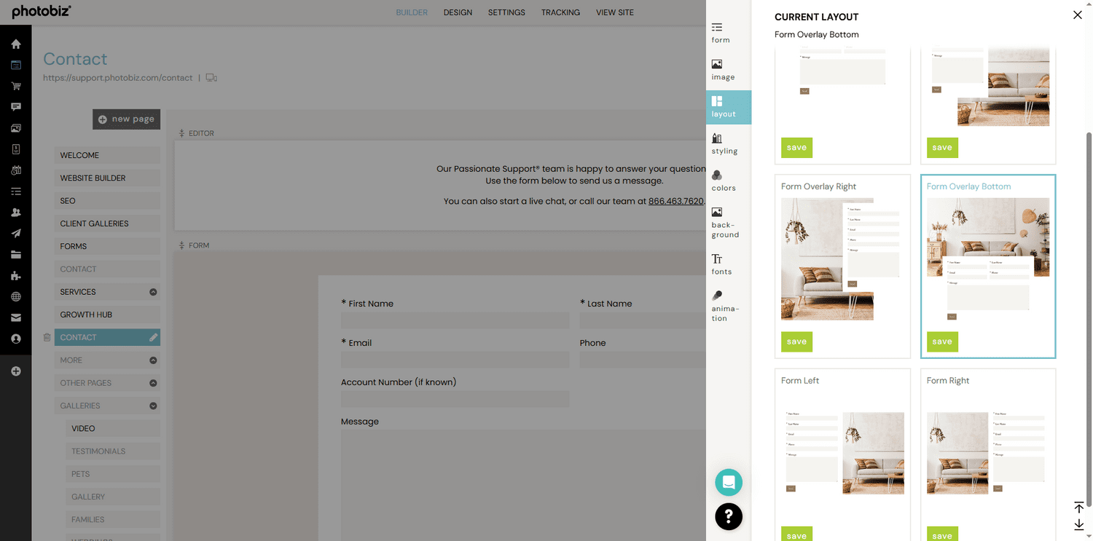Open the globe icon in sidebar

[16, 297]
